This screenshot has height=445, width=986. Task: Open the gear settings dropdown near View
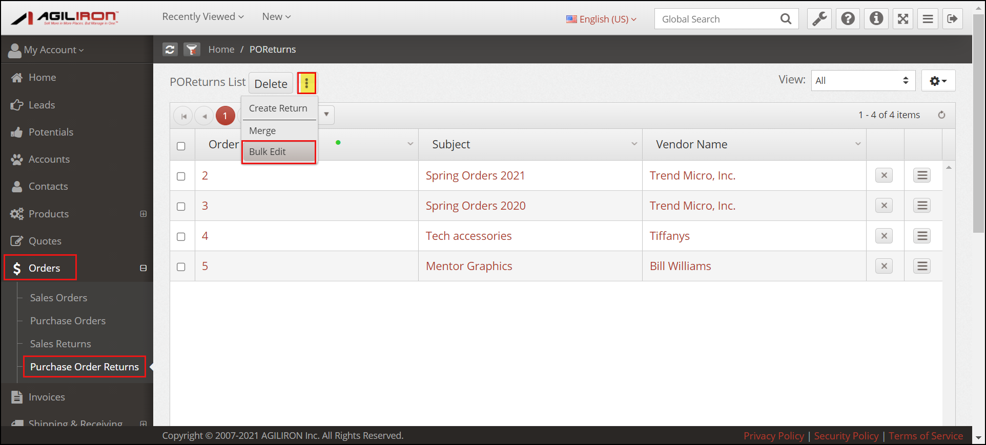tap(938, 81)
